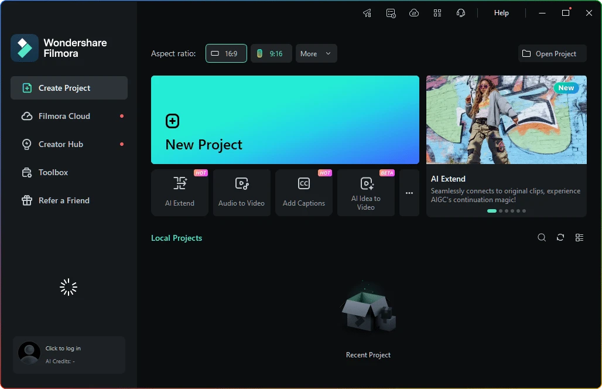Open the Add Captions tool
The image size is (602, 389).
click(x=303, y=193)
